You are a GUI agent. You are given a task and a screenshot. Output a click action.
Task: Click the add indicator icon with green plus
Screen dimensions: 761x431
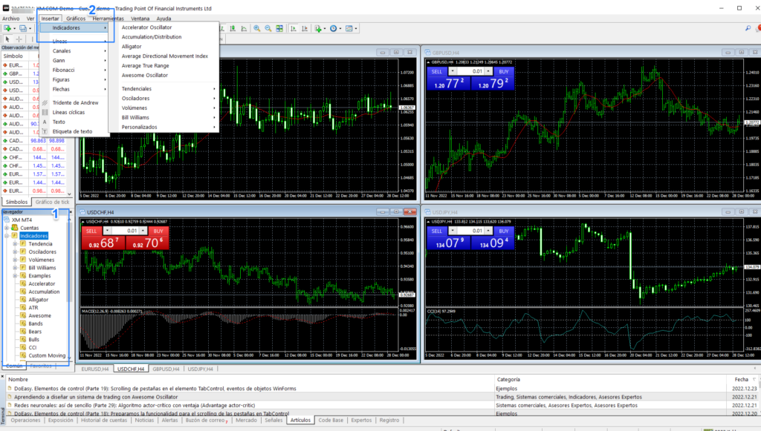tap(318, 29)
